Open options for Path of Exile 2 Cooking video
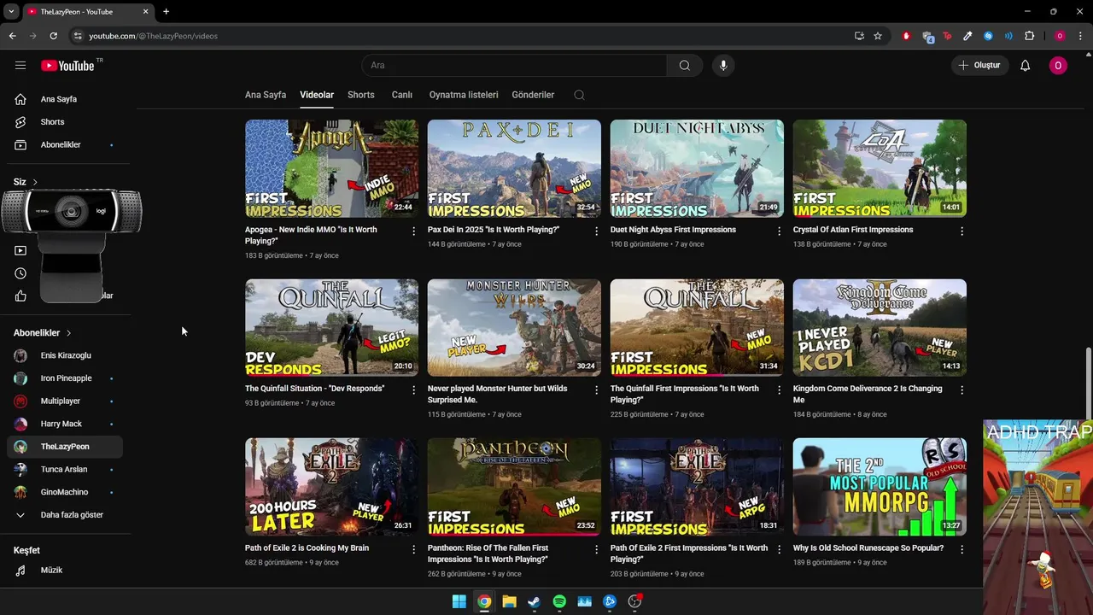Screen dimensions: 1093x615 click(x=414, y=550)
